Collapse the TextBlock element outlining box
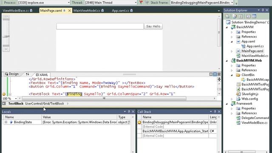The width and height of the screenshot is (272, 153). [x=10, y=94]
